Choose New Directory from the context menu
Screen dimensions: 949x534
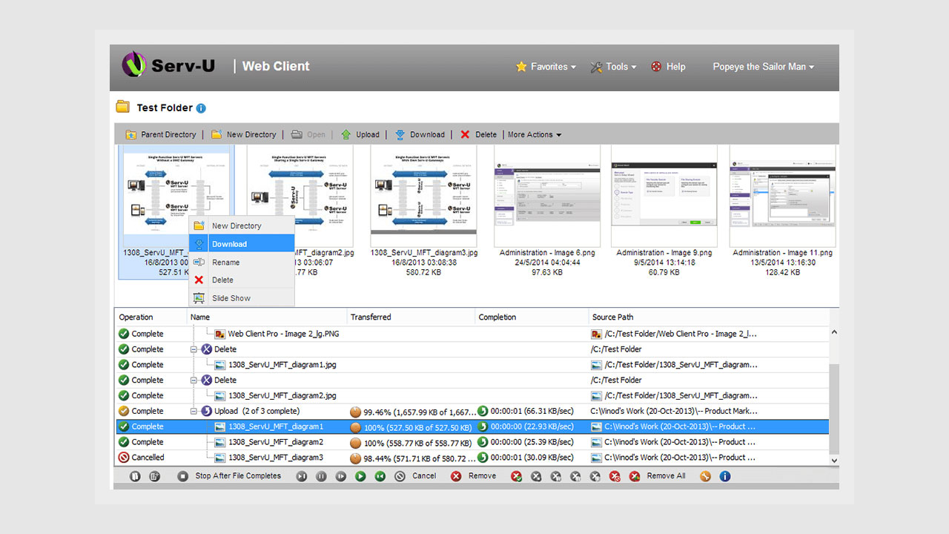[242, 225]
